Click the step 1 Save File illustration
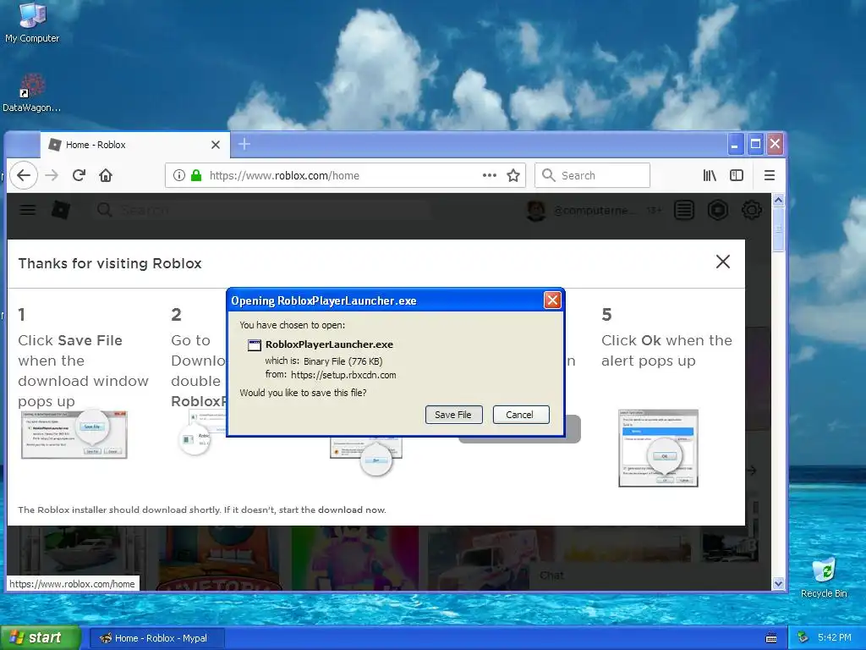866x650 pixels. pyautogui.click(x=74, y=434)
